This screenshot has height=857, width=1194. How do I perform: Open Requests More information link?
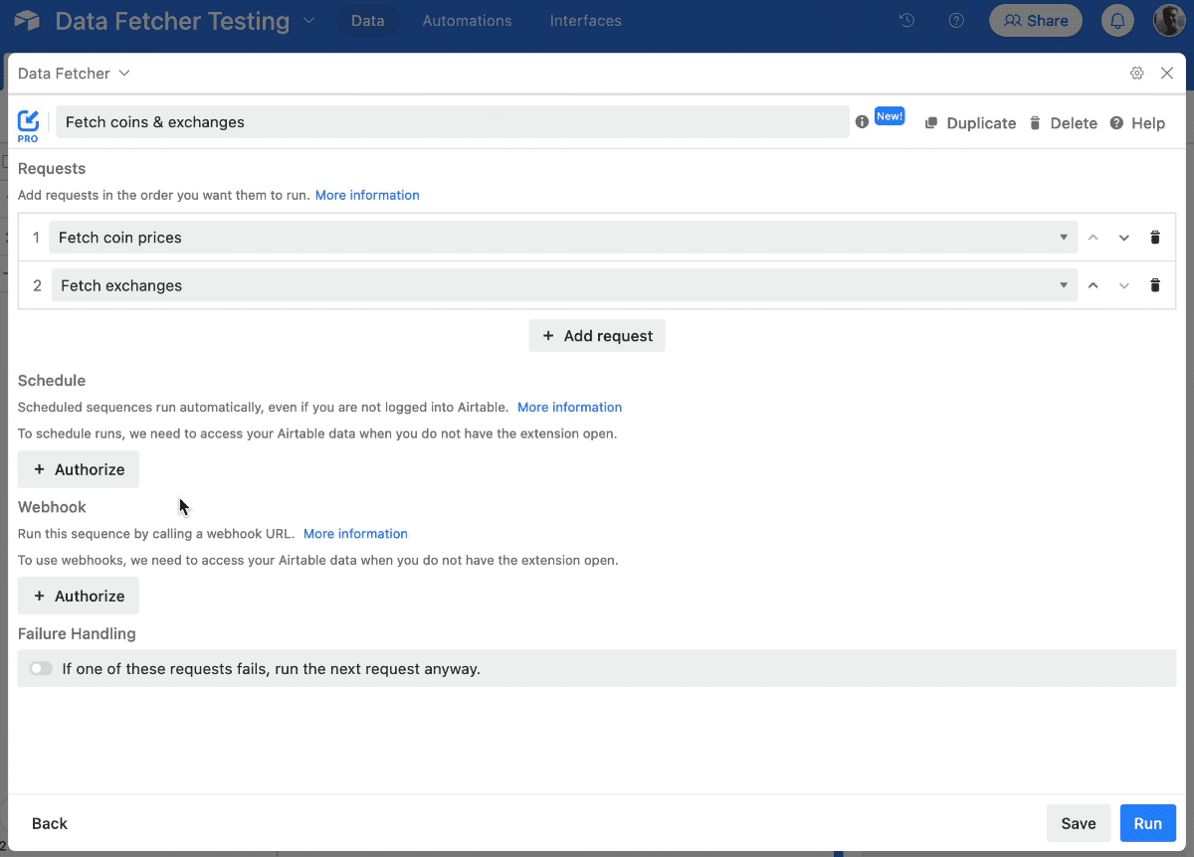point(367,195)
